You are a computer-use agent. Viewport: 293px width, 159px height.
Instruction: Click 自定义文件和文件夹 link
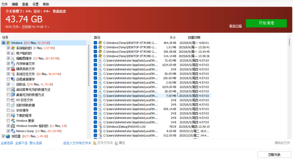(77, 143)
